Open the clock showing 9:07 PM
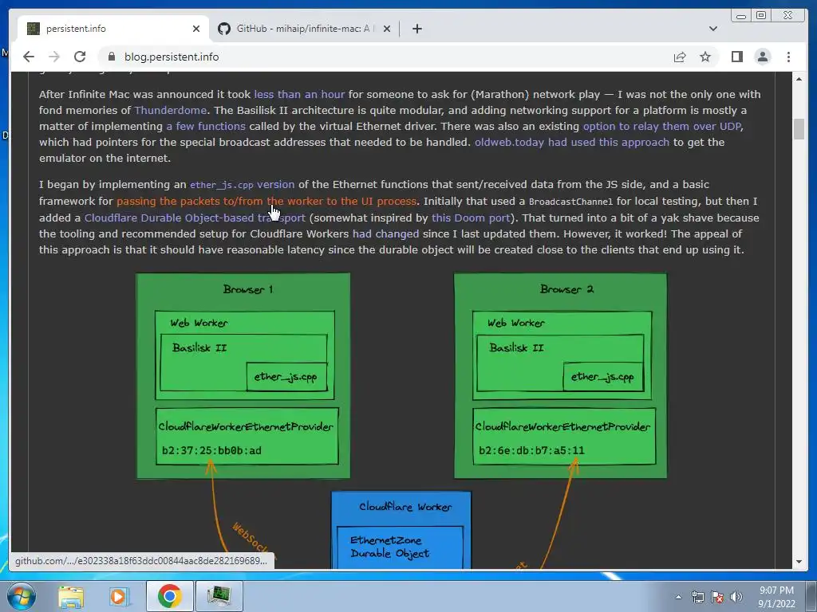The height and width of the screenshot is (612, 817). pyautogui.click(x=776, y=597)
